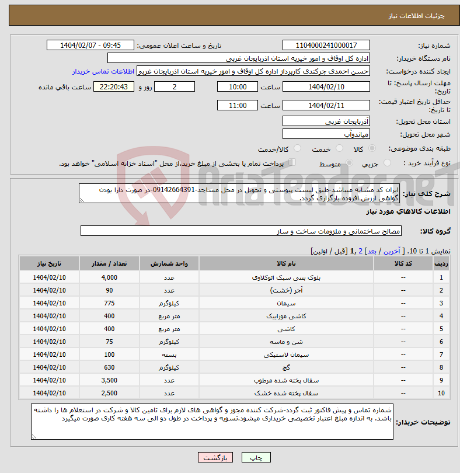Click the گروه کالا field مصالح ساختمانی
Viewport: 460px width, 473px height.
[x=241, y=231]
